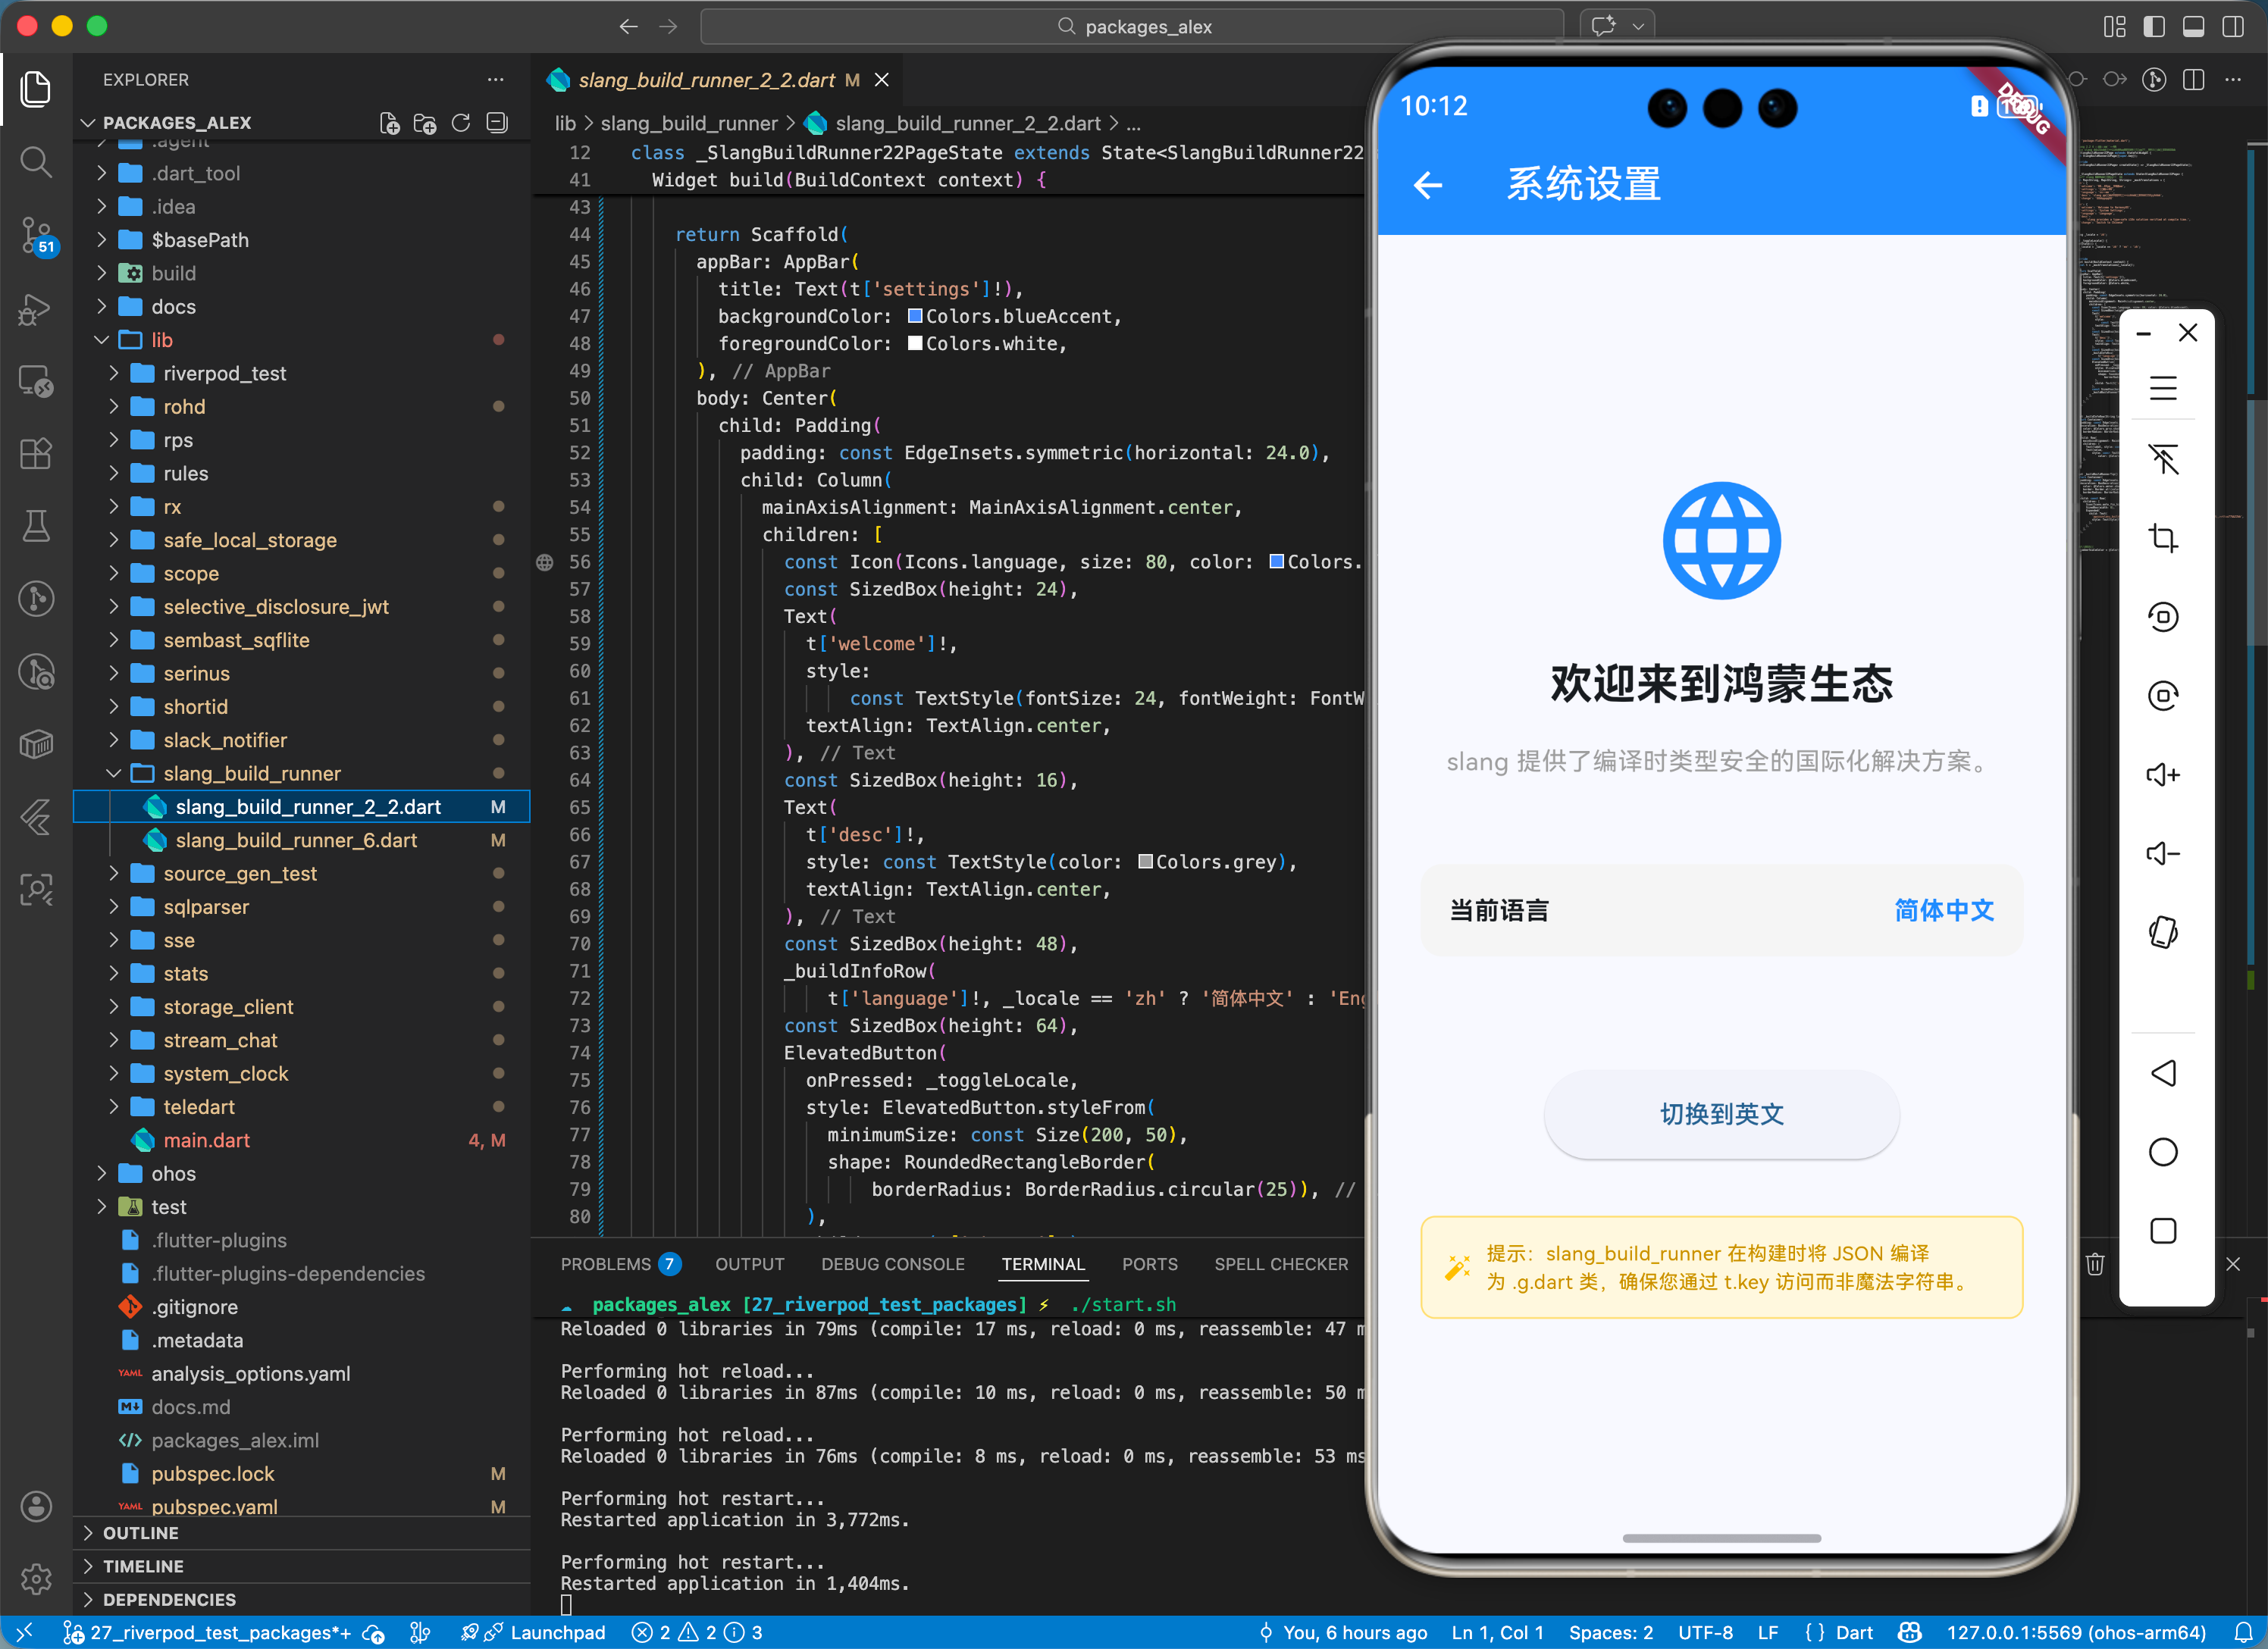2268x1649 pixels.
Task: Click the emulator volume up icon
Action: click(x=2163, y=774)
